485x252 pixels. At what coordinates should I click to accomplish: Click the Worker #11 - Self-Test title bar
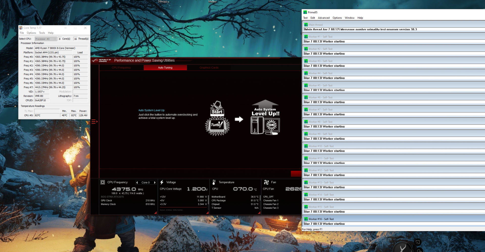click(x=394, y=158)
